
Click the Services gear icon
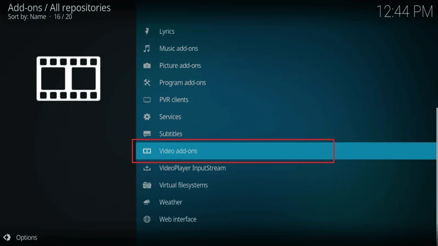[147, 117]
